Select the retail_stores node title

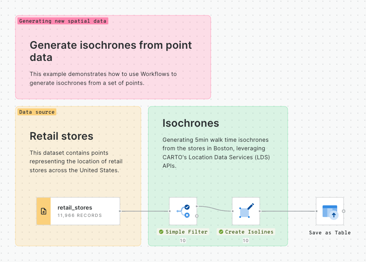click(75, 208)
